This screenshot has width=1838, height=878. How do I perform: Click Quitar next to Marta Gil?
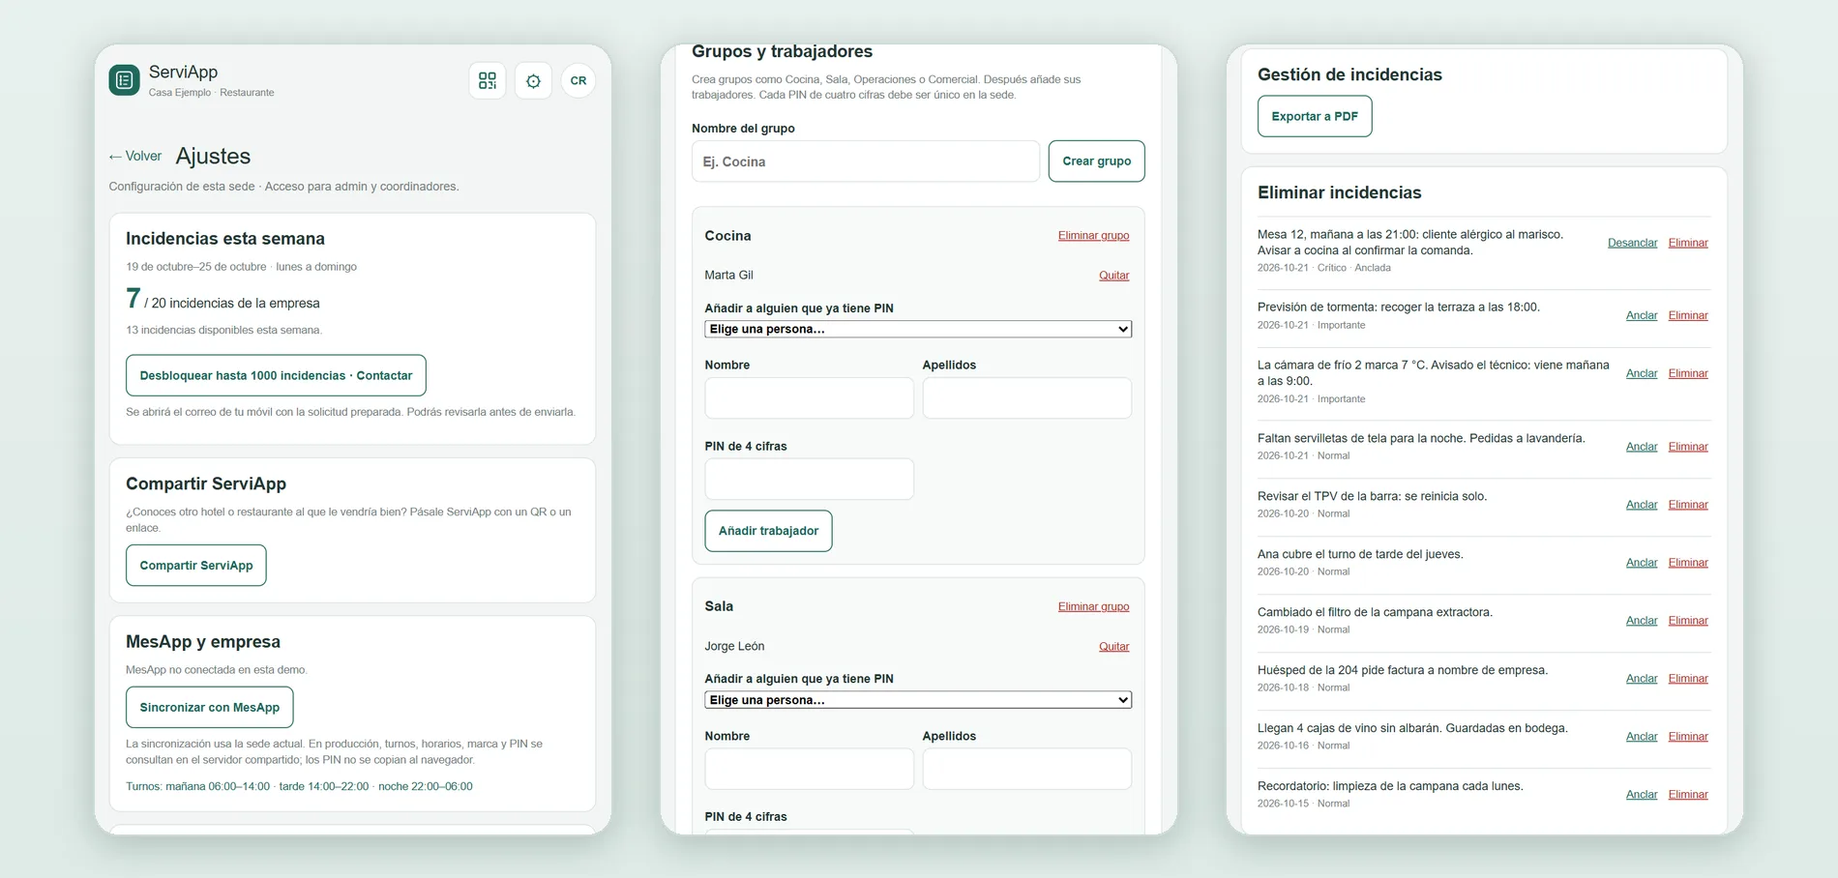[1114, 276]
